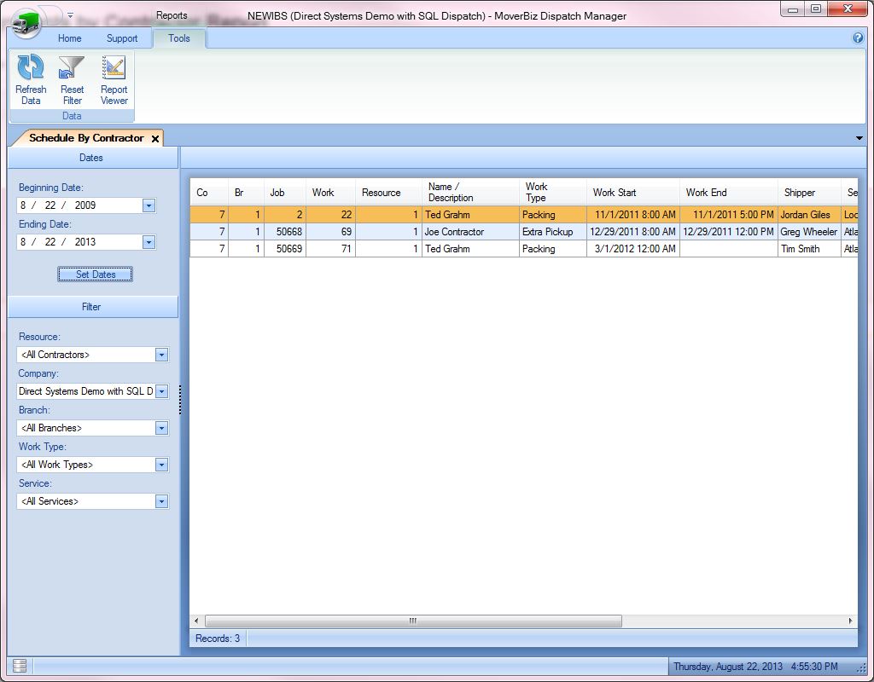Expand the Resource contractors dropdown
This screenshot has height=682, width=874.
[161, 355]
